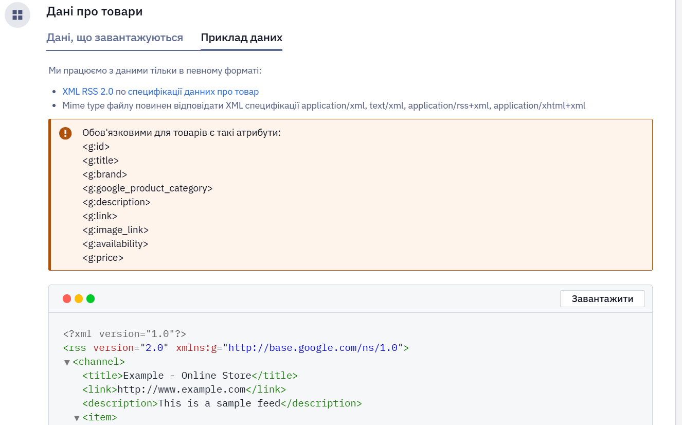Click the "Дані про товари" heading
The height and width of the screenshot is (425, 682).
point(95,11)
